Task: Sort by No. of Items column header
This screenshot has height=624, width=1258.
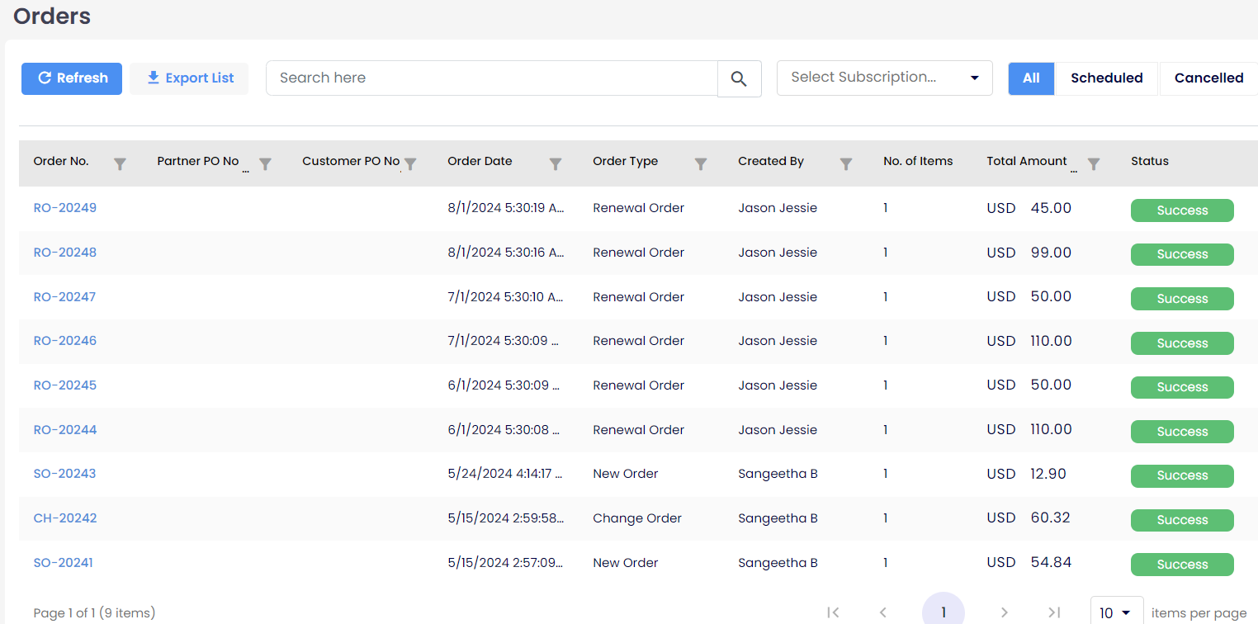Action: tap(918, 162)
